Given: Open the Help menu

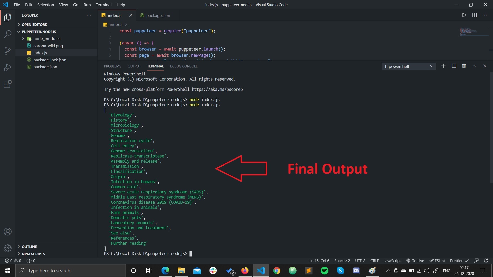Looking at the screenshot, I should [121, 5].
